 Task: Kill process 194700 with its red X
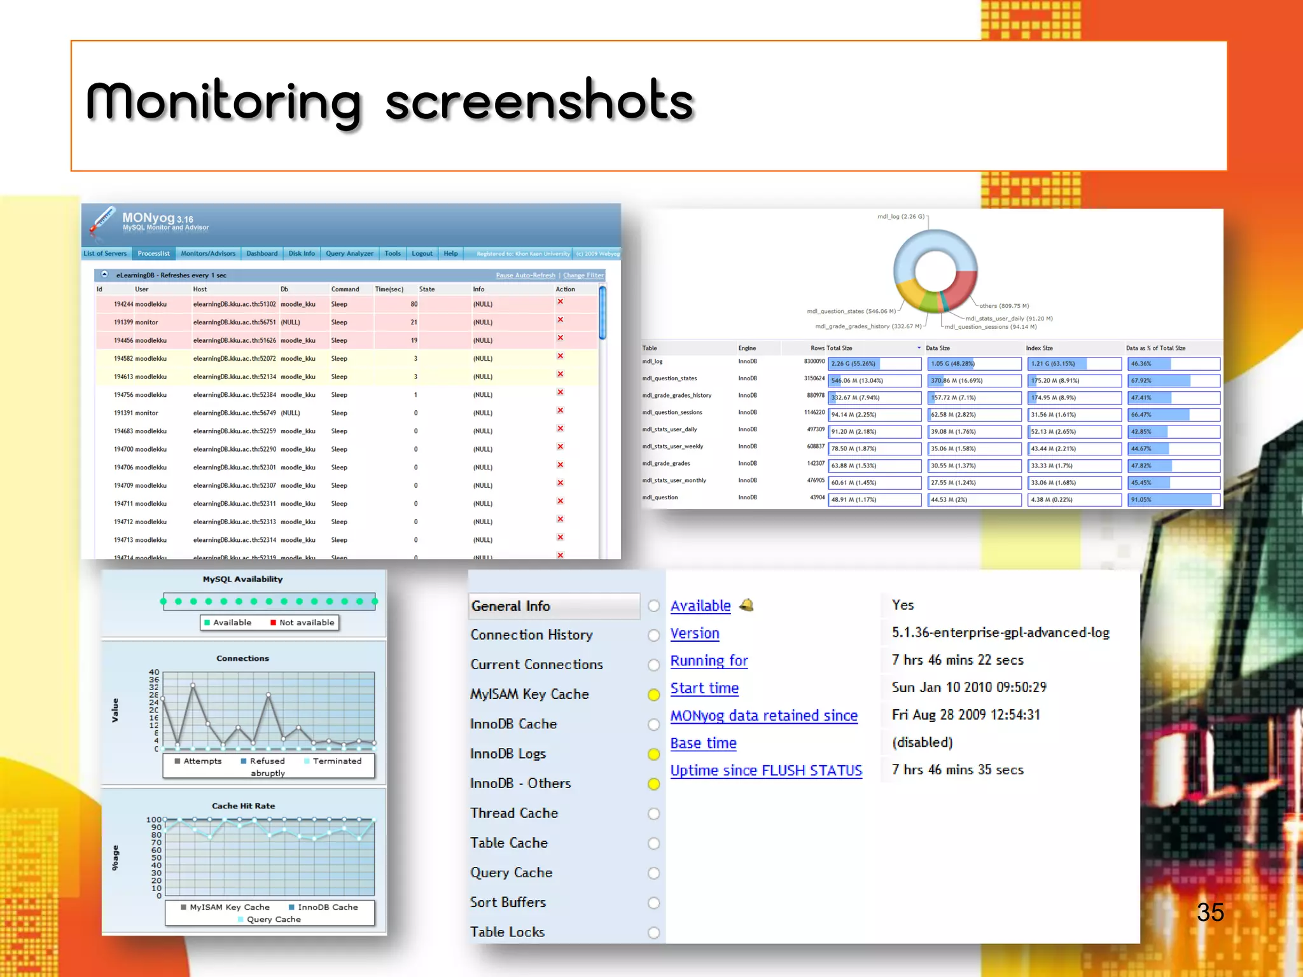(560, 447)
